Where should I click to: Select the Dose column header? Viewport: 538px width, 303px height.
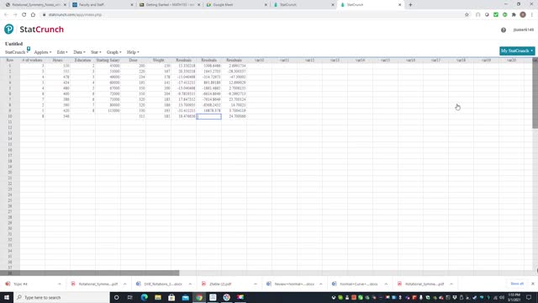point(133,60)
